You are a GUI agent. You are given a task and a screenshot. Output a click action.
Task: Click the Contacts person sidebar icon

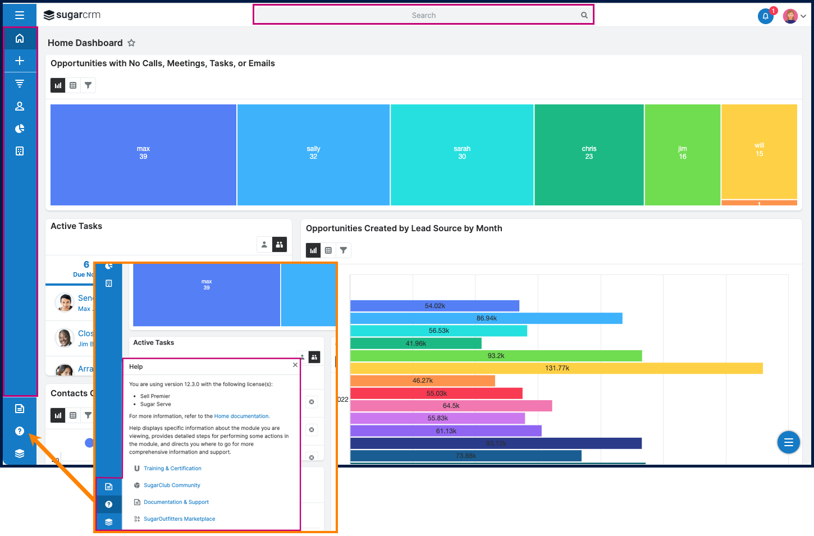[20, 106]
